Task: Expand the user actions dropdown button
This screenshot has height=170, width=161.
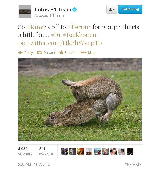Action: pos(112,9)
